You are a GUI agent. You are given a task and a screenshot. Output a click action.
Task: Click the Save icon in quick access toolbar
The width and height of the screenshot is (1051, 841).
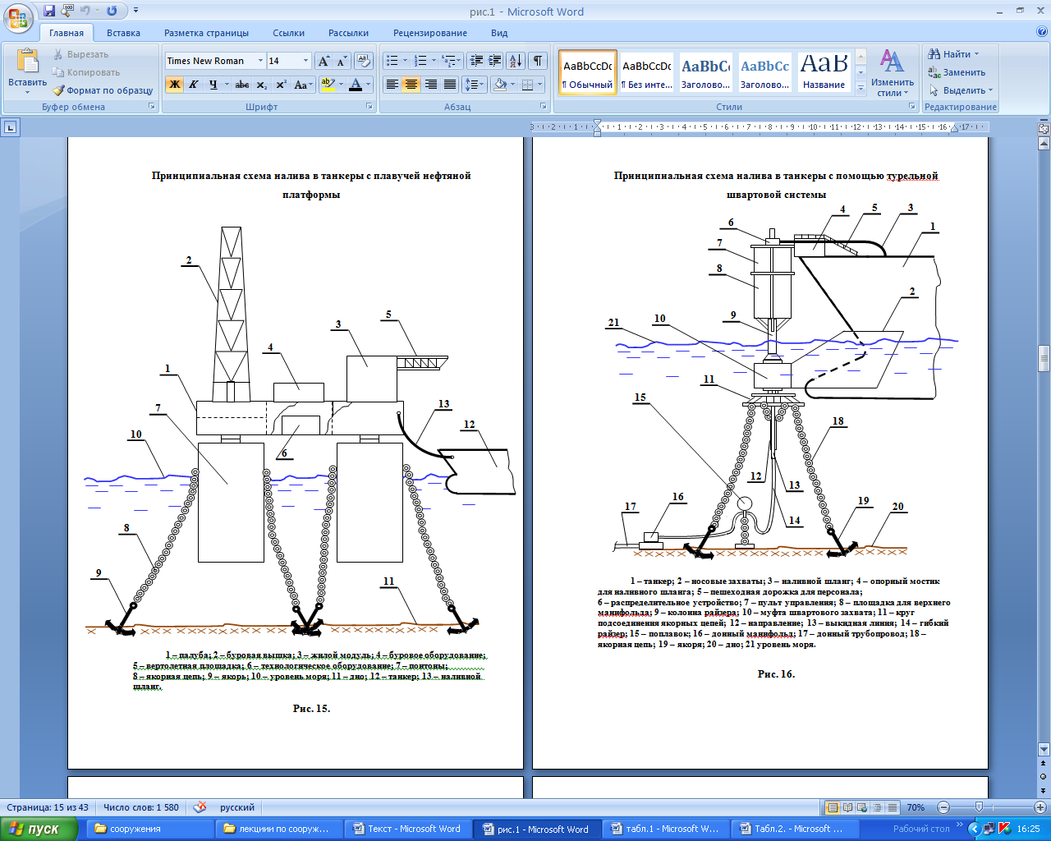[x=49, y=11]
